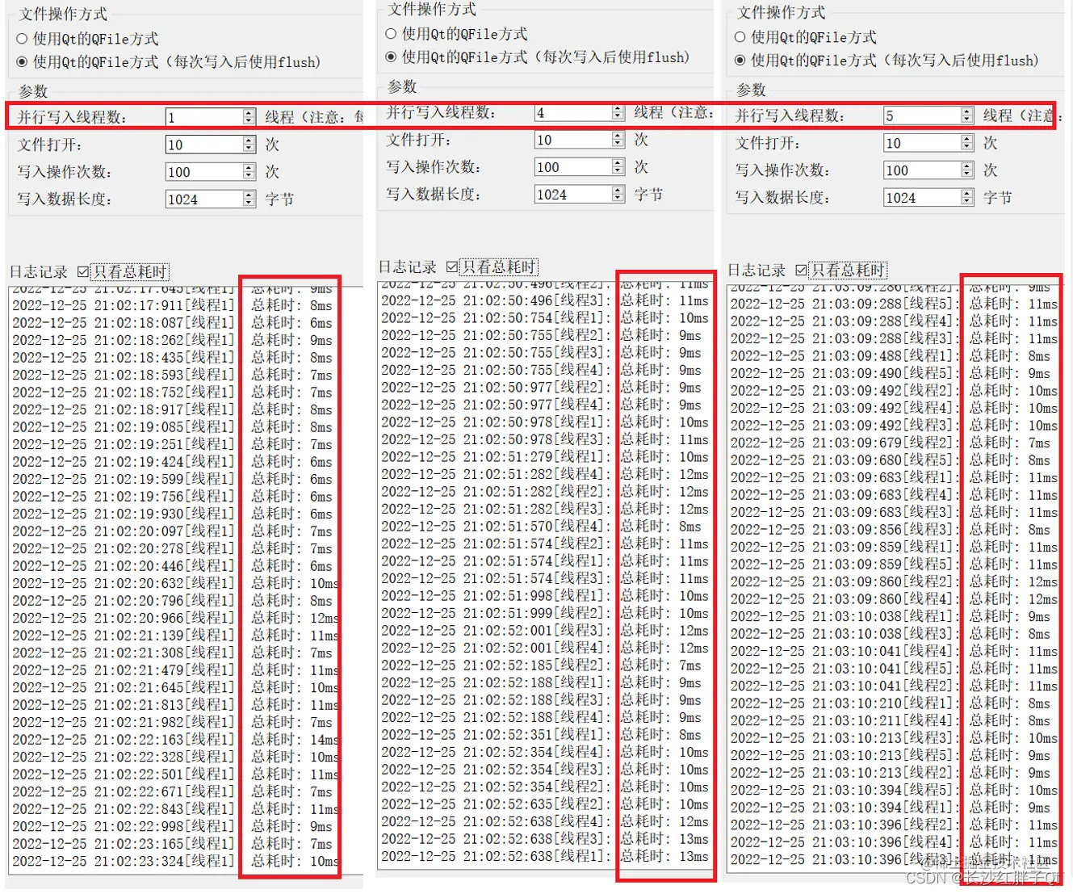Select QFile with flush radio in right panel

coord(740,60)
